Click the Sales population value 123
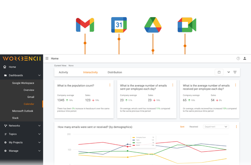The width and height of the screenshot is (251, 165). pos(88,100)
